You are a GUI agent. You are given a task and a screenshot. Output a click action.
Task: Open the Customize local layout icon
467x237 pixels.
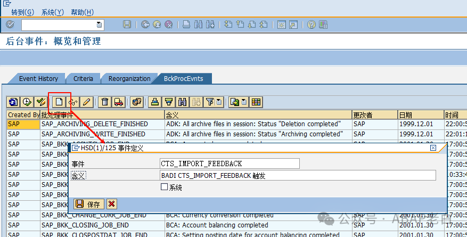pos(323,24)
